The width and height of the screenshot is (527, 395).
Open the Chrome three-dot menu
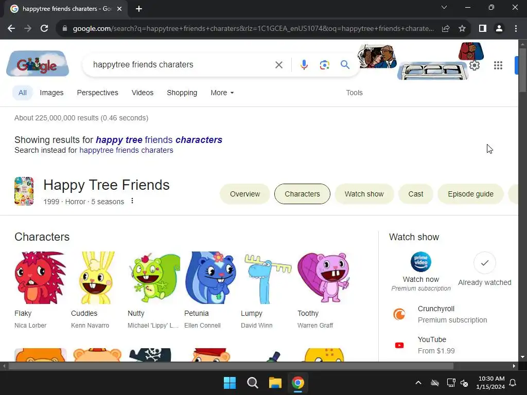tap(516, 29)
